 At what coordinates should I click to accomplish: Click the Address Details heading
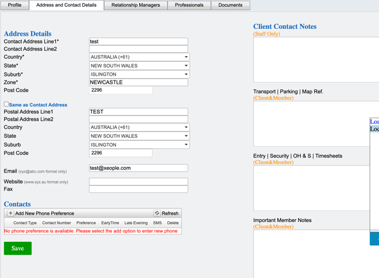click(28, 33)
